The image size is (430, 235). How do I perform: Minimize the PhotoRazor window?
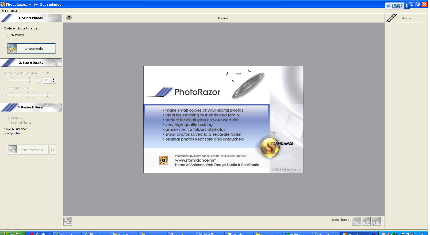[x=412, y=4]
